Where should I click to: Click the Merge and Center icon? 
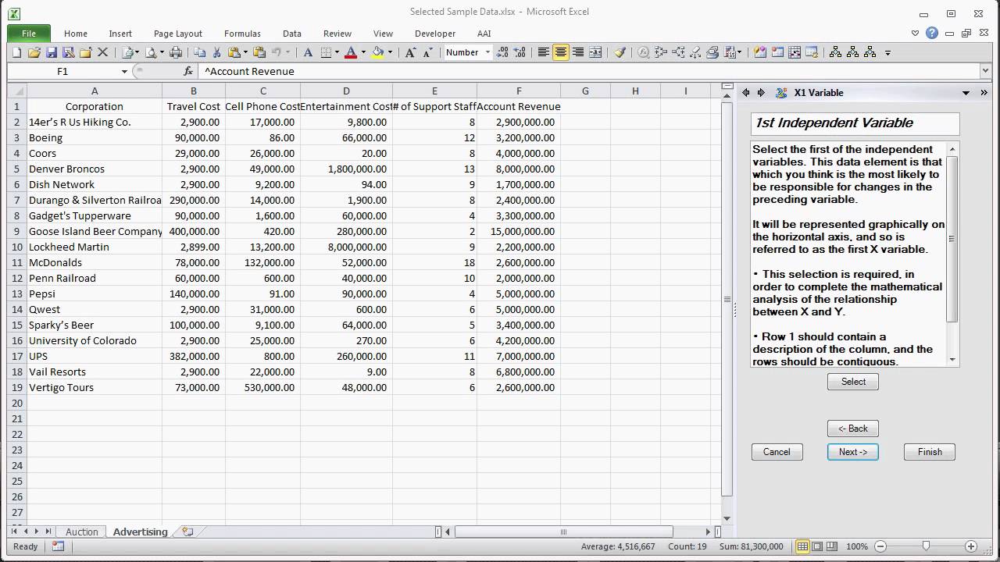tap(595, 52)
